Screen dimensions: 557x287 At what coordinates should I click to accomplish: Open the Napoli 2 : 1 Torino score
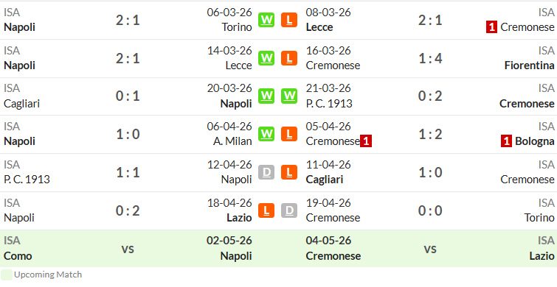pos(128,20)
